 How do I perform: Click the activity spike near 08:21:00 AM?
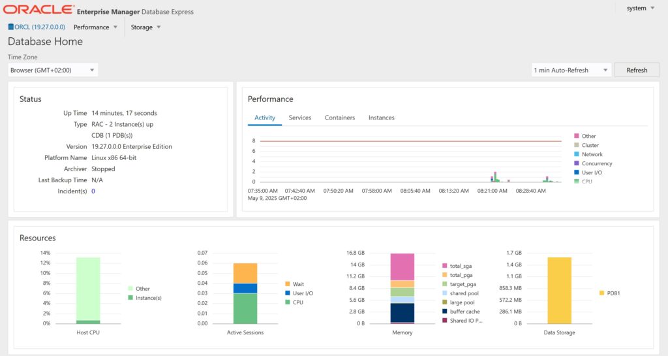[495, 177]
